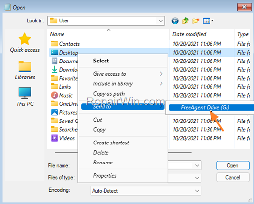
Task: Select the Desktop folder icon
Action: [54, 52]
